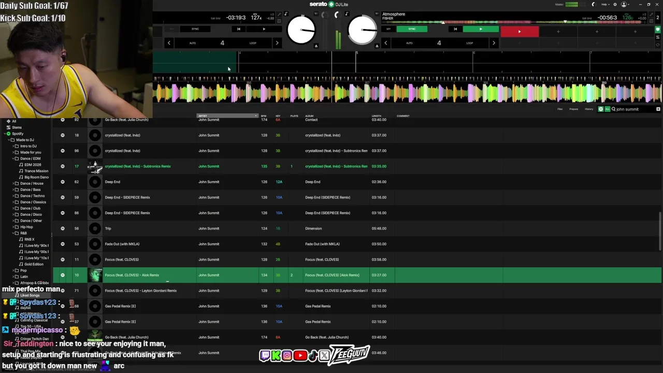Select the Fade Out (with MKLA) track
The height and width of the screenshot is (373, 663).
click(357, 244)
